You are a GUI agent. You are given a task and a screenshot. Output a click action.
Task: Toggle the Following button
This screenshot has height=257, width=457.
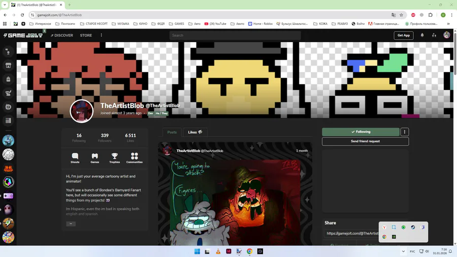[361, 132]
